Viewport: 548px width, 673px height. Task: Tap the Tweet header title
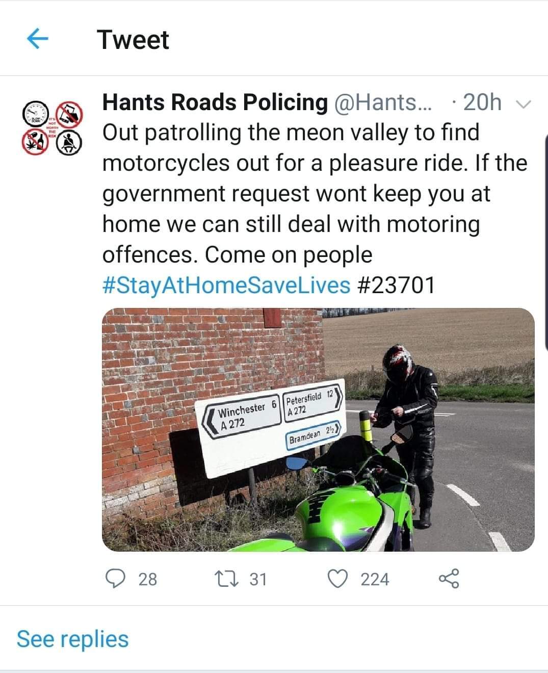[x=133, y=39]
